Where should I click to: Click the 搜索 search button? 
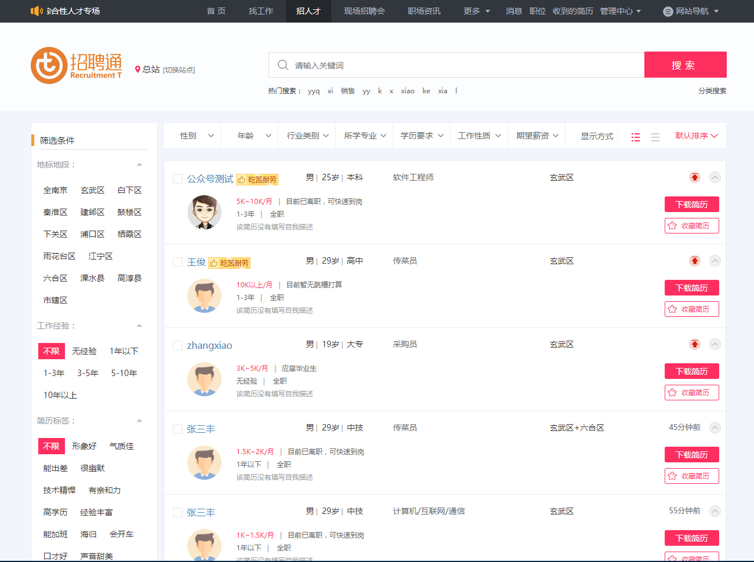685,65
